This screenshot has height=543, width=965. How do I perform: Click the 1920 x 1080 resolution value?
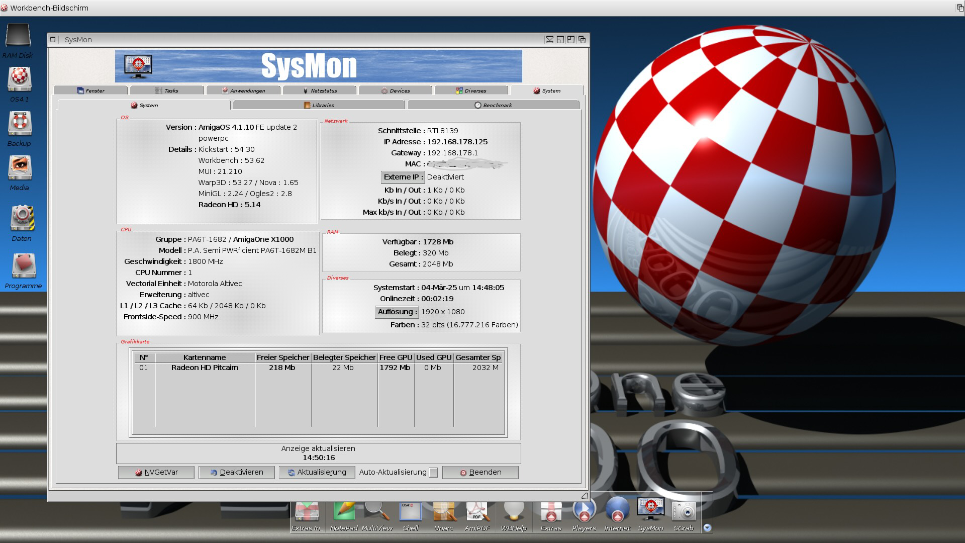coord(443,312)
